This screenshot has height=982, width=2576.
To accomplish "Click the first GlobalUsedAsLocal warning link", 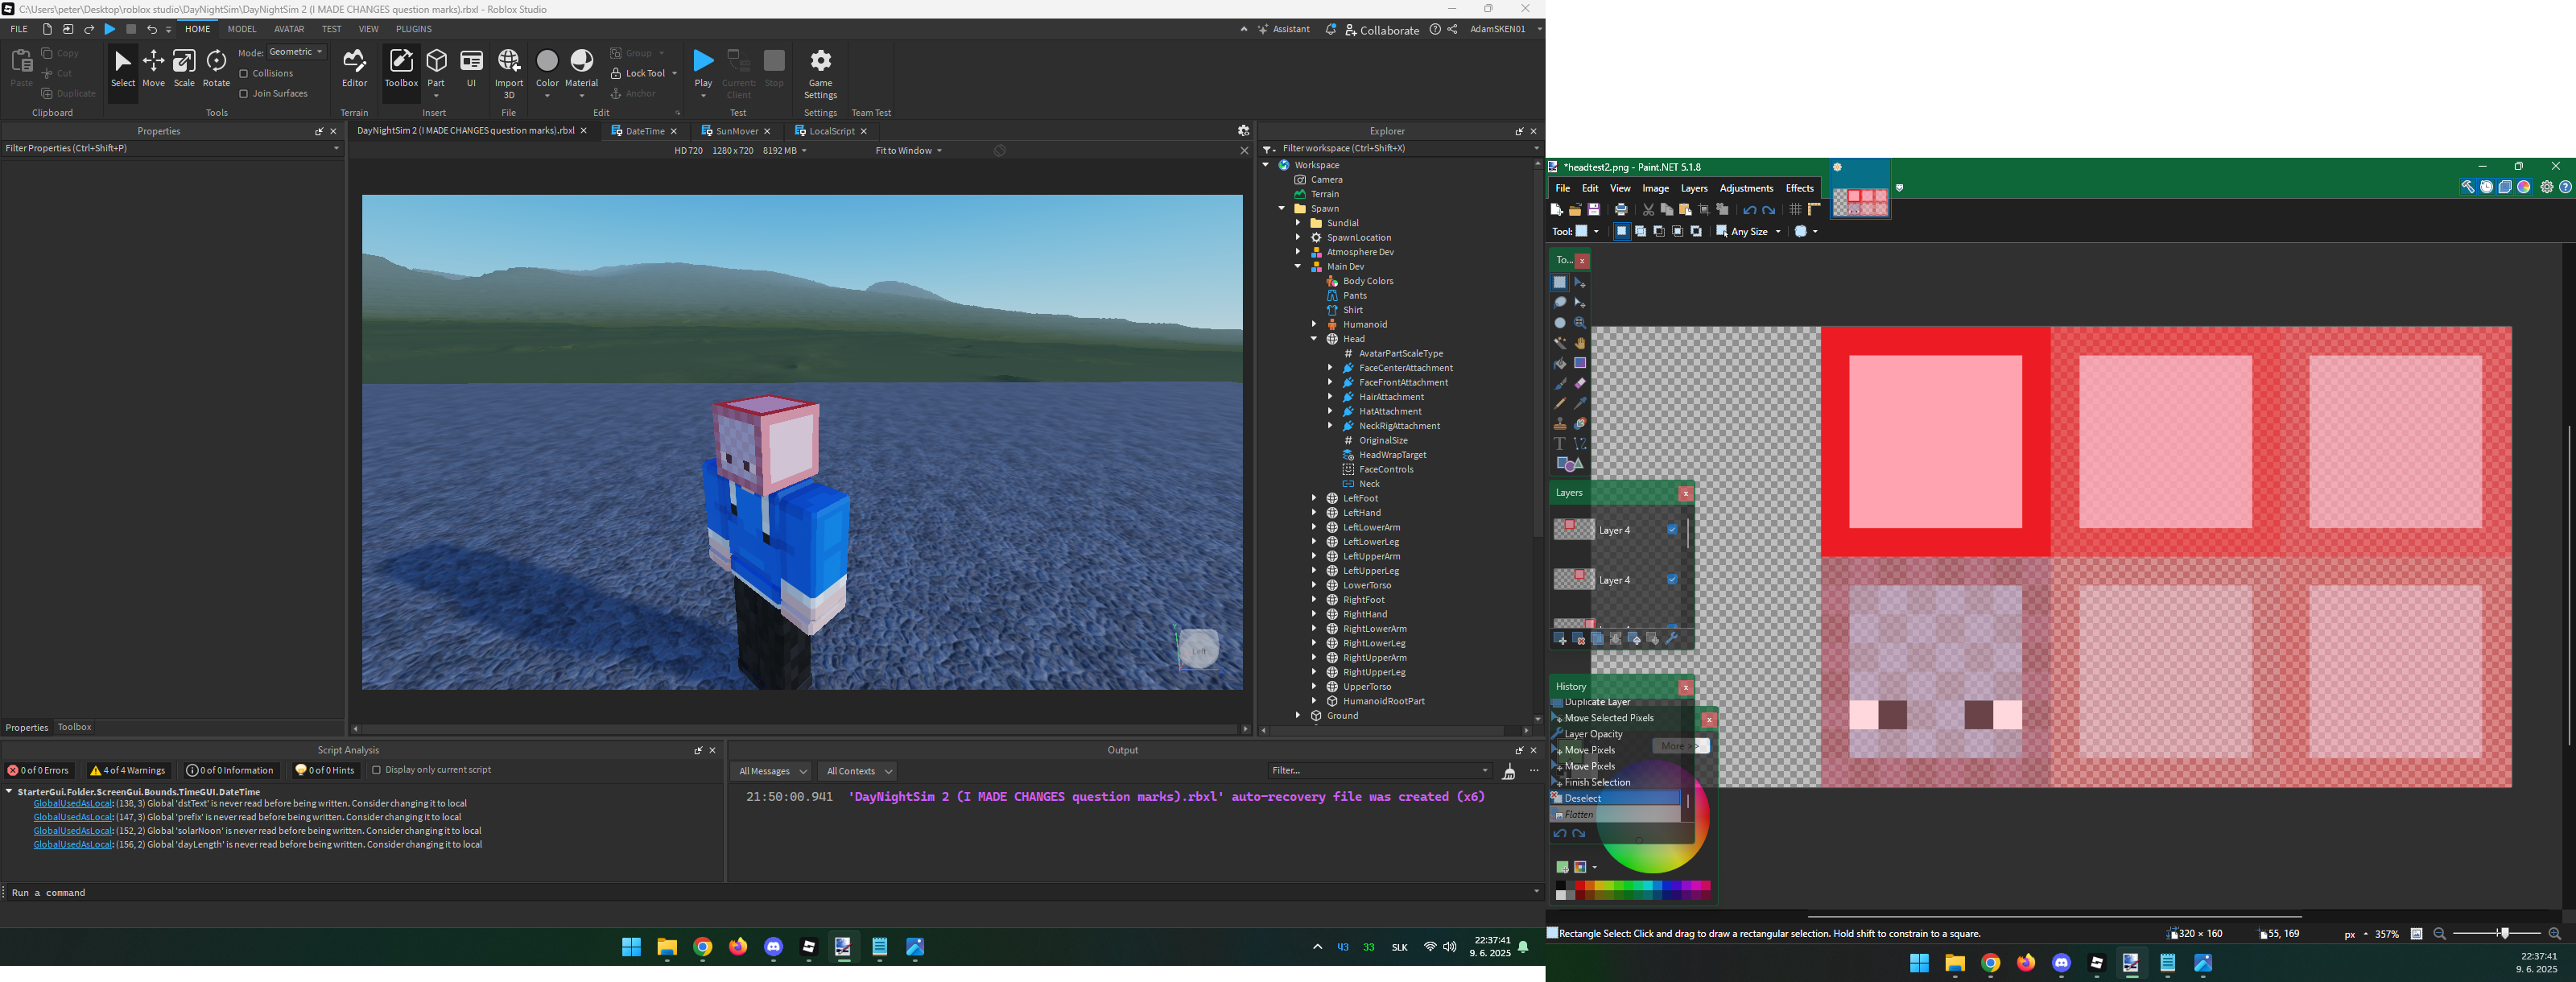I will click(x=72, y=803).
